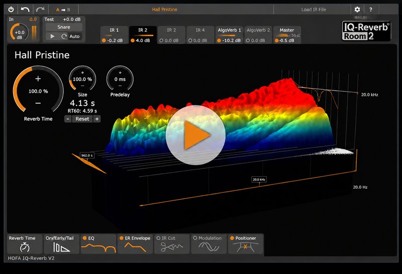Click the undo arrow icon
Image resolution: width=402 pixels, height=274 pixels.
pyautogui.click(x=25, y=10)
